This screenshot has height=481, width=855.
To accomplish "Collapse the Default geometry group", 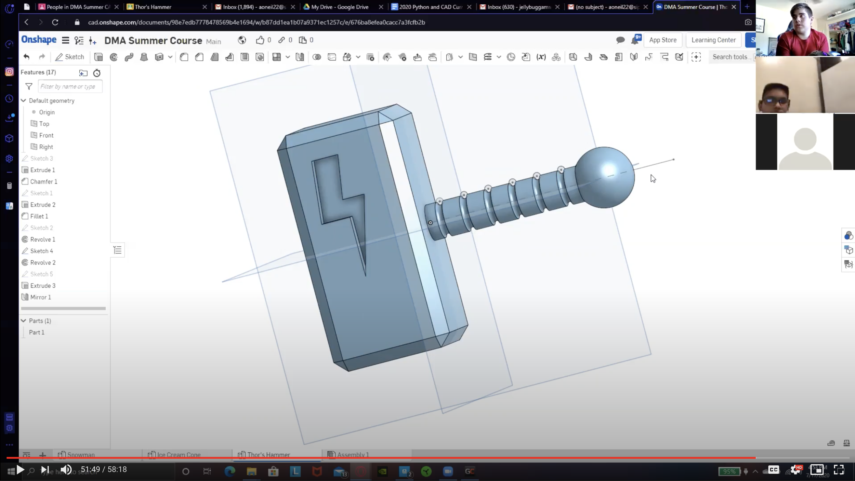I will coord(24,100).
